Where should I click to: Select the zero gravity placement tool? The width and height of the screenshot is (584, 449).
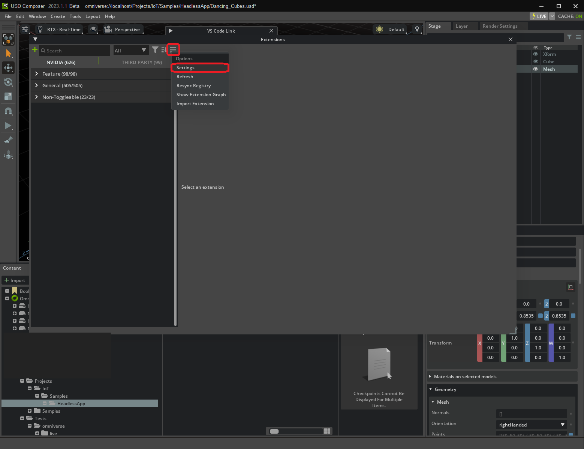coord(8,154)
